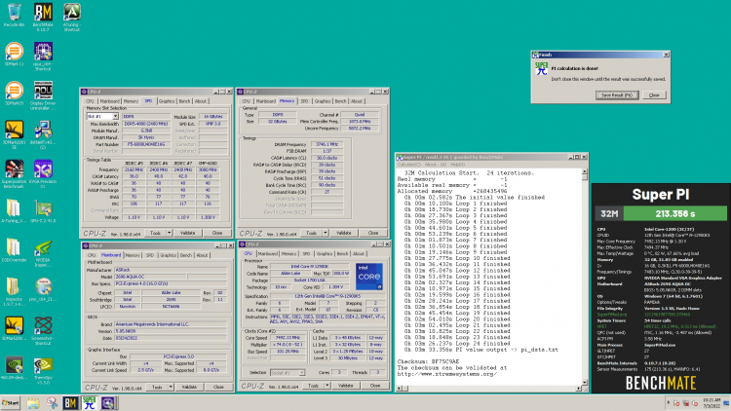The image size is (731, 411).
Task: Click Close button in the PI finish dialog
Action: tap(655, 94)
